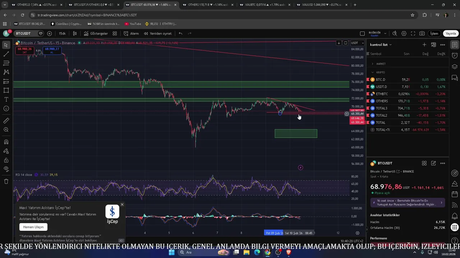Open the Göstergeler indicators menu
Image resolution: width=460 pixels, height=258 pixels.
pyautogui.click(x=96, y=33)
